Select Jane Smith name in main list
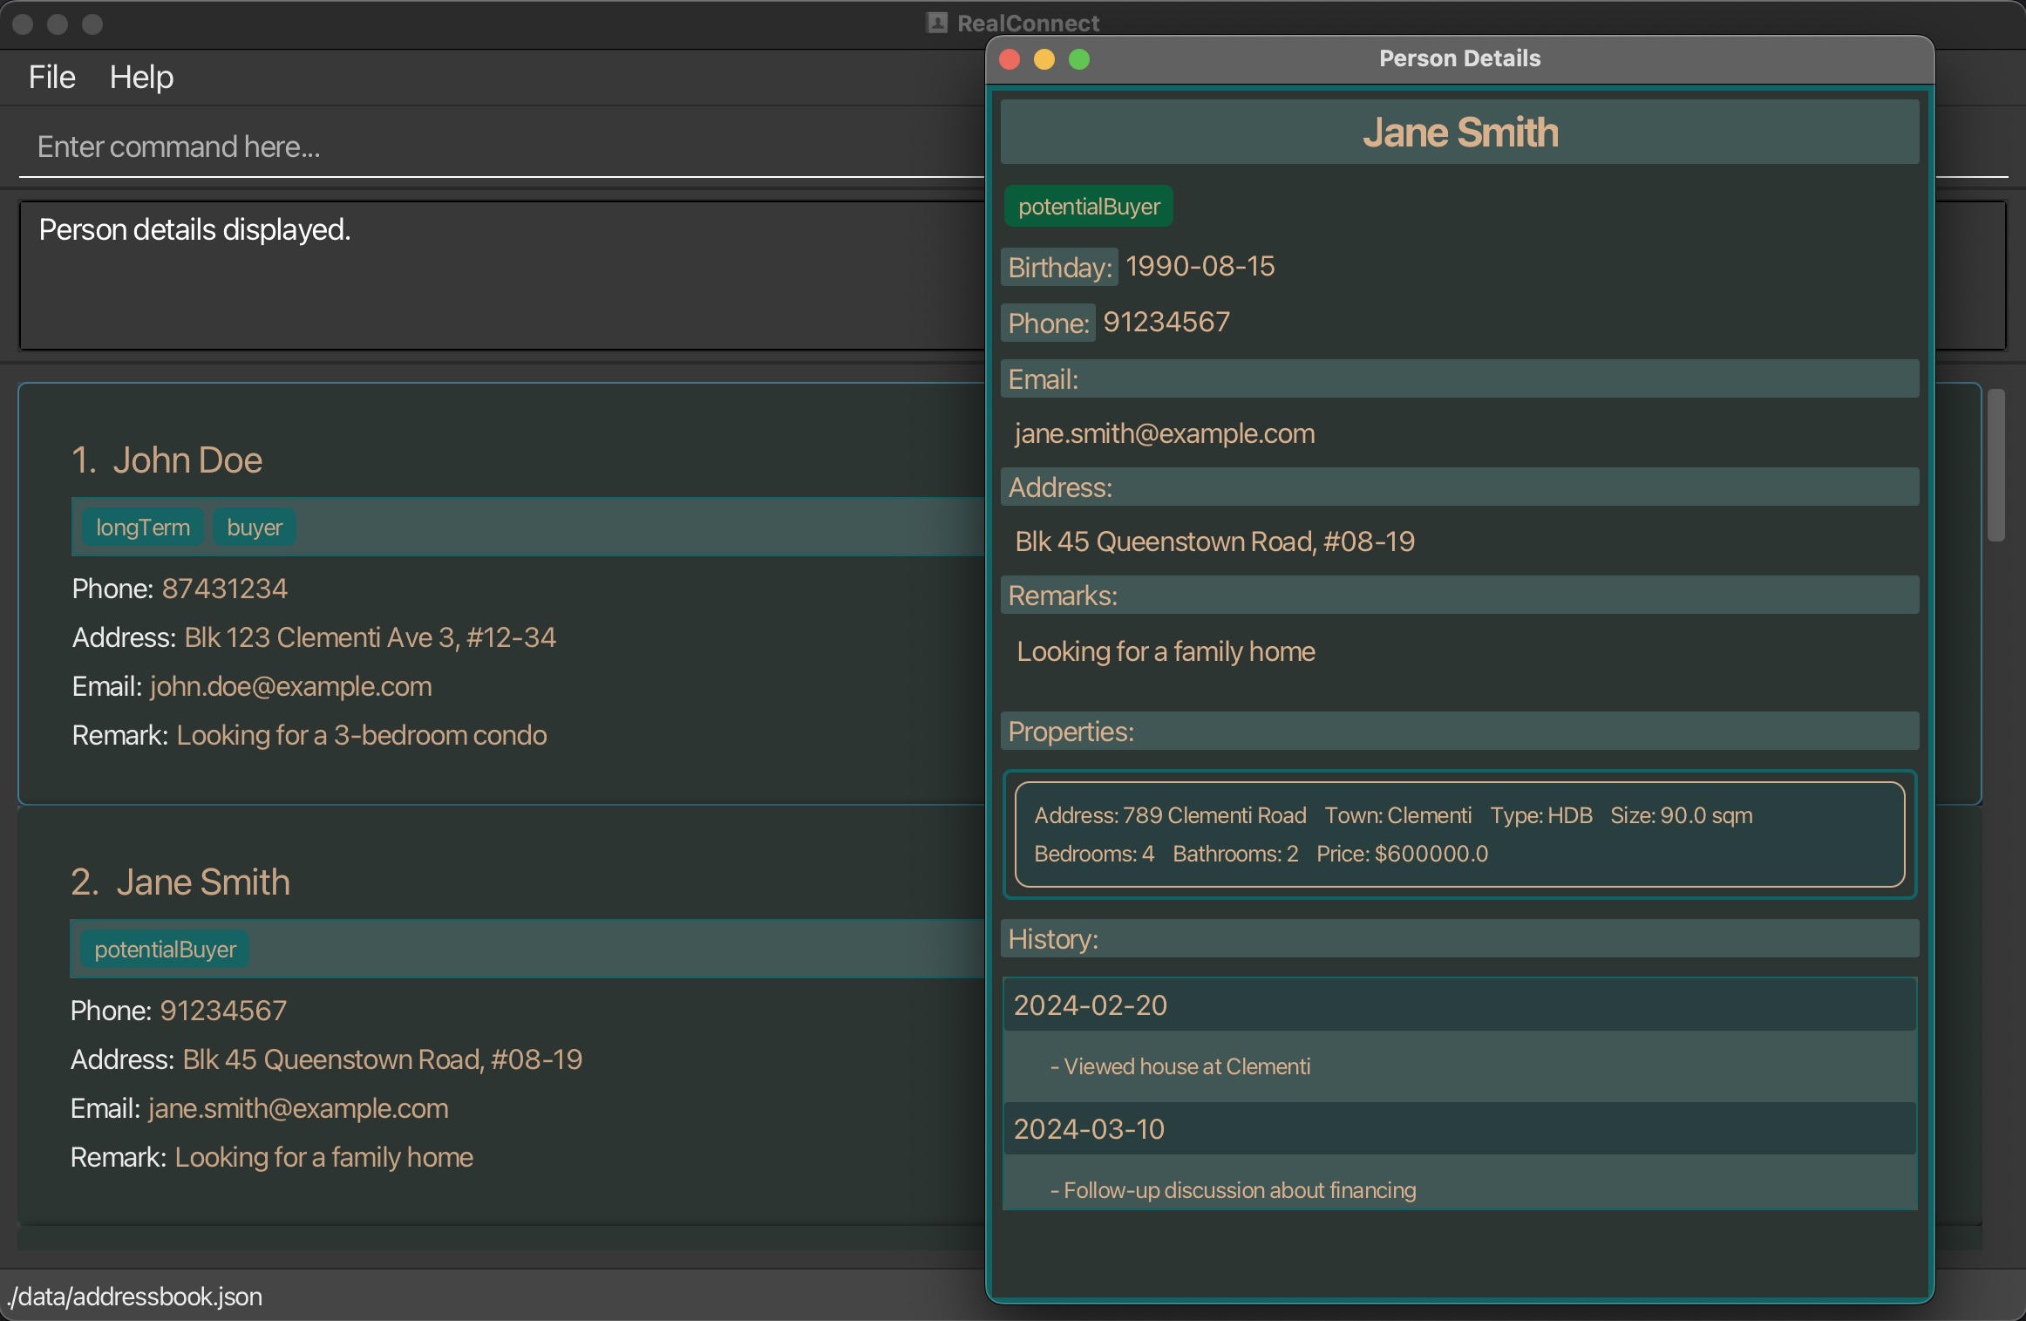2026x1321 pixels. (x=203, y=882)
